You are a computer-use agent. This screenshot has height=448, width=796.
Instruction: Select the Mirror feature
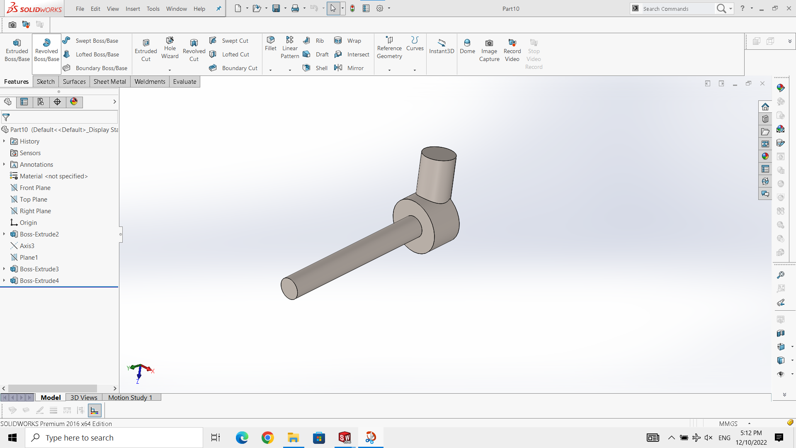tap(349, 68)
